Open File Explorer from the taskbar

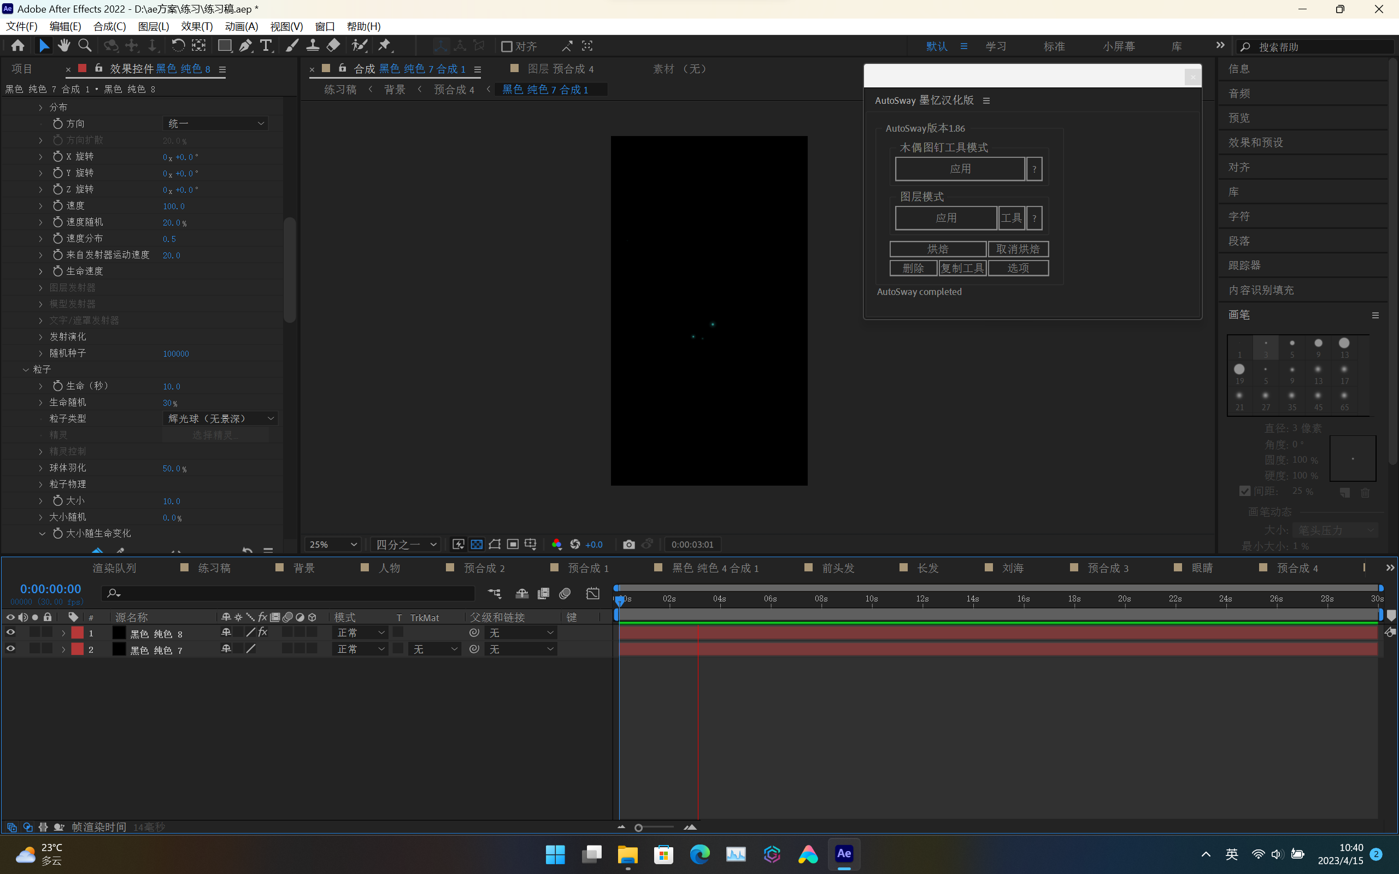click(x=627, y=854)
